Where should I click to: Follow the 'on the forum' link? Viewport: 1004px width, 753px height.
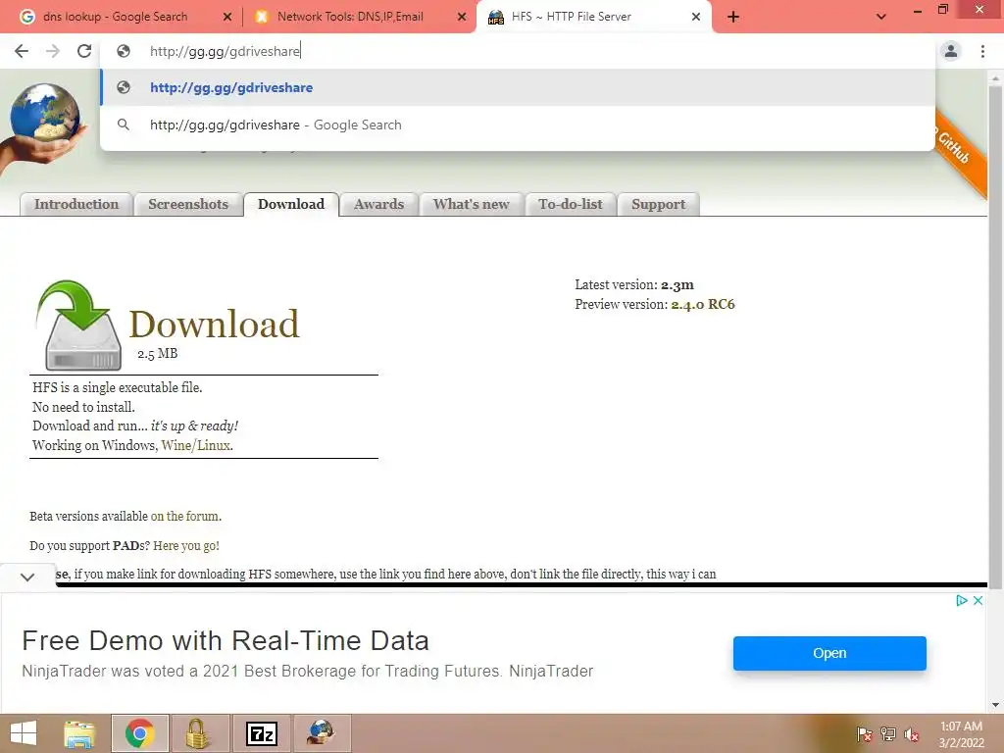(x=185, y=516)
